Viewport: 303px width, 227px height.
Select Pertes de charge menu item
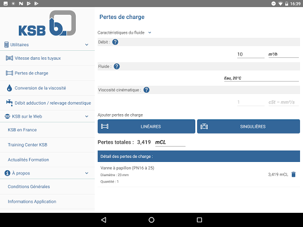point(47,73)
